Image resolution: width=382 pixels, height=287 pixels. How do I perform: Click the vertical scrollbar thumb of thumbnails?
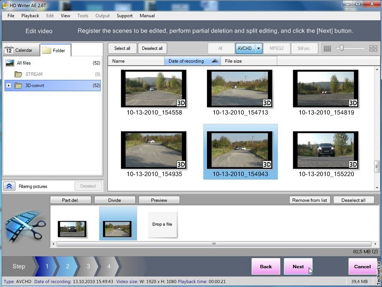point(377,167)
